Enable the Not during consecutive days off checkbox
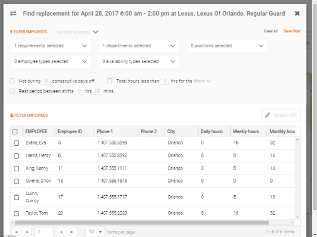 (x=12, y=81)
